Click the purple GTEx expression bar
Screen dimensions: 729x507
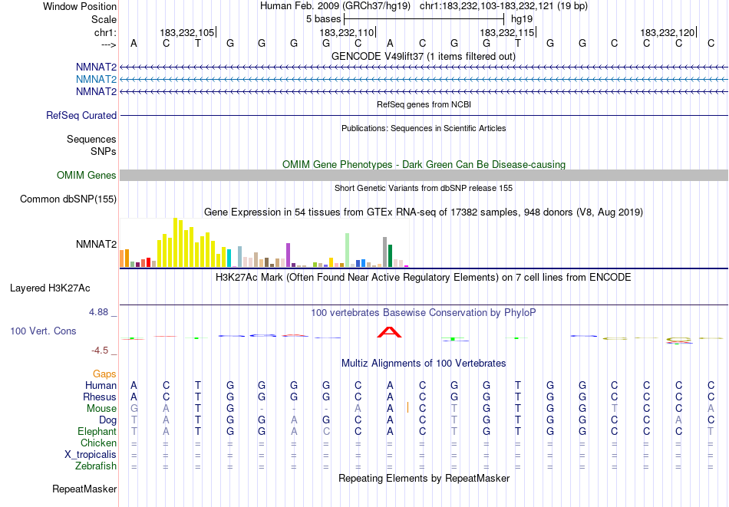click(289, 255)
